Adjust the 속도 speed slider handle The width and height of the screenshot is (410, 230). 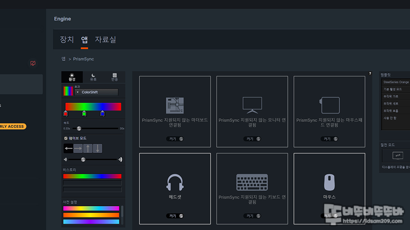(x=79, y=128)
